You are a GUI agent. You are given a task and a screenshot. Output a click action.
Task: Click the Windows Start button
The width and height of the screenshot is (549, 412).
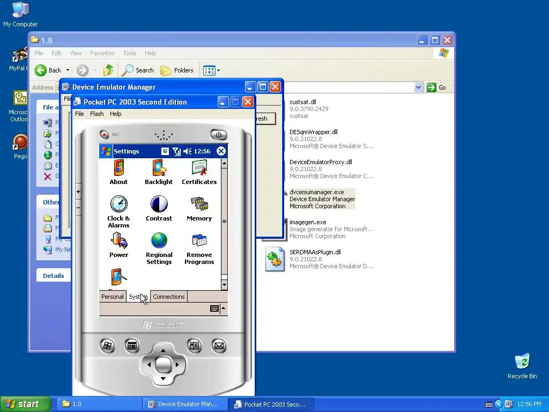pos(26,404)
